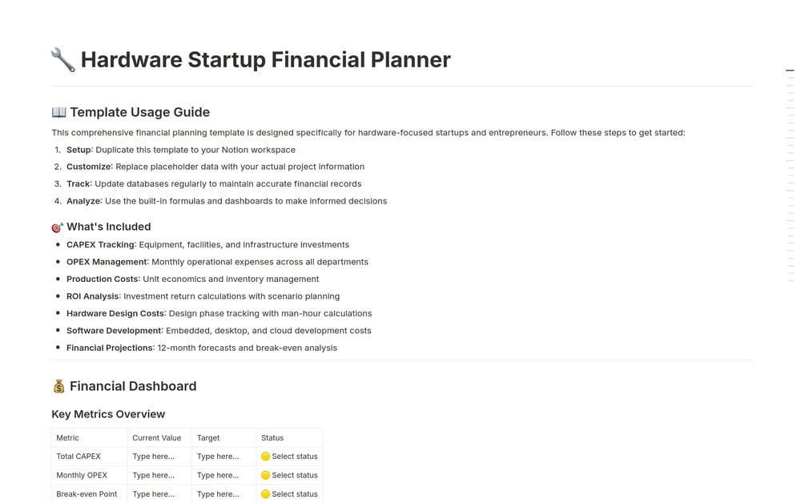Click the Status column header
Image resolution: width=805 pixels, height=503 pixels.
pyautogui.click(x=272, y=438)
